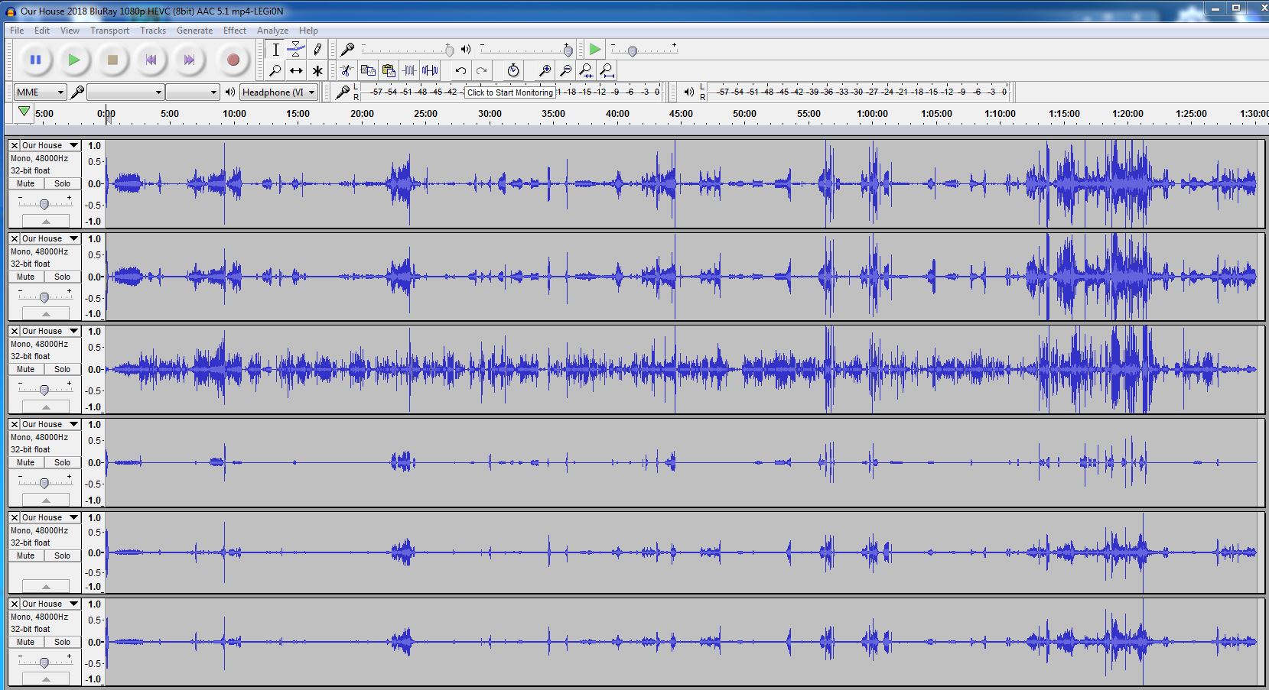This screenshot has width=1269, height=690.
Task: Click to Start Monitoring recording meter
Action: (510, 92)
